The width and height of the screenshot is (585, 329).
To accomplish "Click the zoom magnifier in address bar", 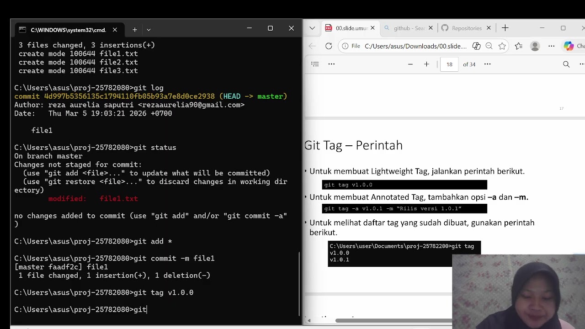I will [489, 46].
